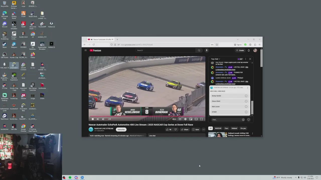Switch to the Nascar Autotrader browser tab
321x180 pixels.
101,39
